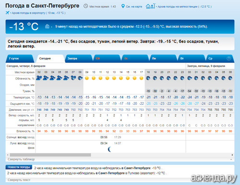Viewport: 240px width, 185px height.
Task: Select the 'Сегодня' tab
Action: point(50,58)
